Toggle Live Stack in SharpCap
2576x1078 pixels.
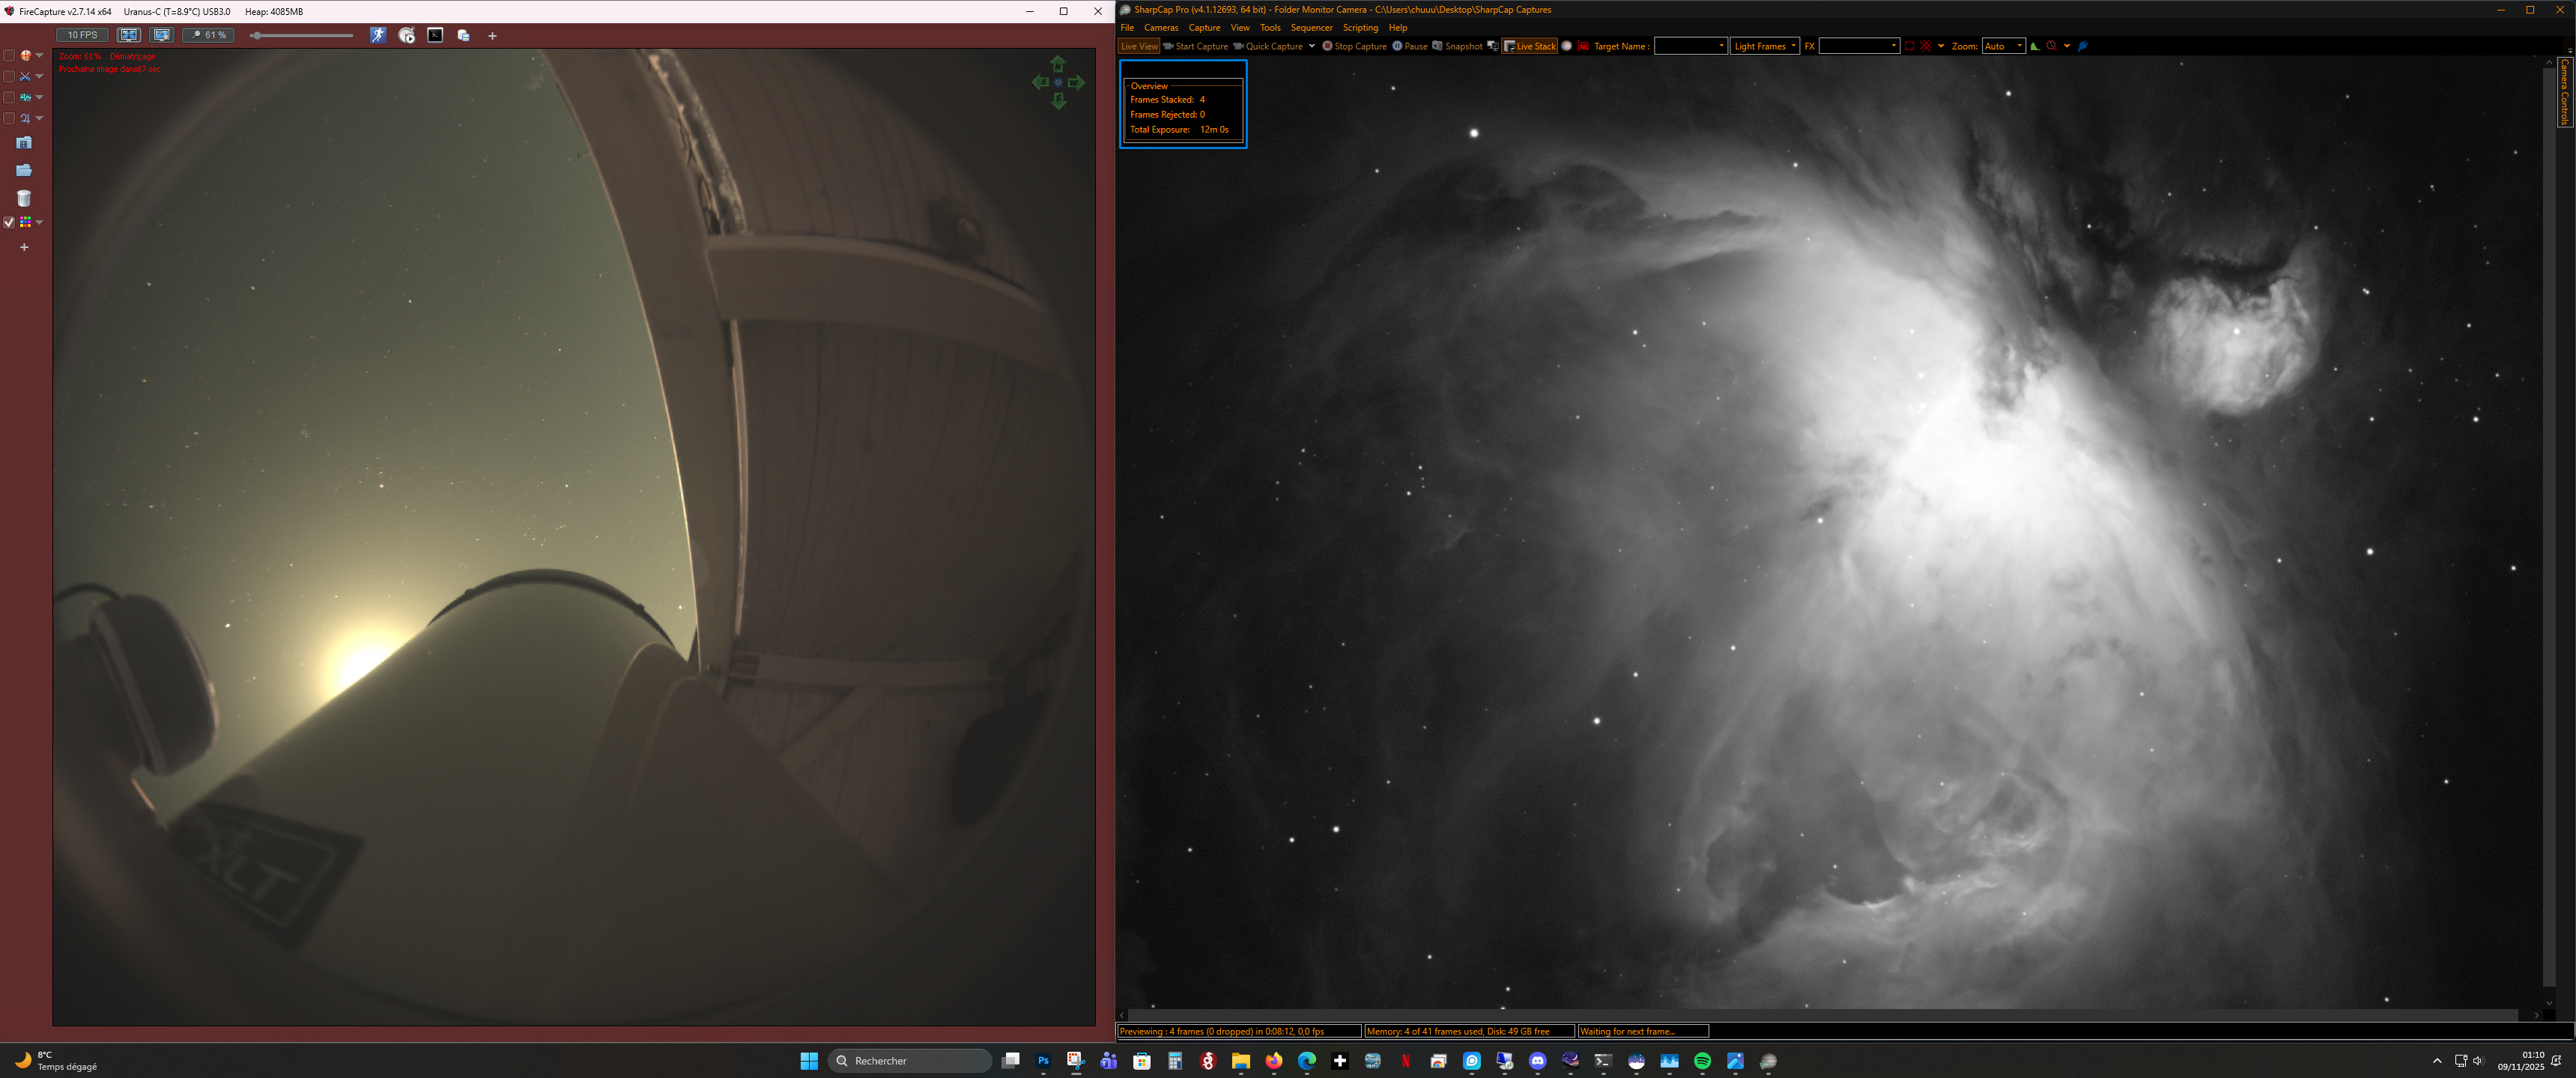[x=1530, y=46]
